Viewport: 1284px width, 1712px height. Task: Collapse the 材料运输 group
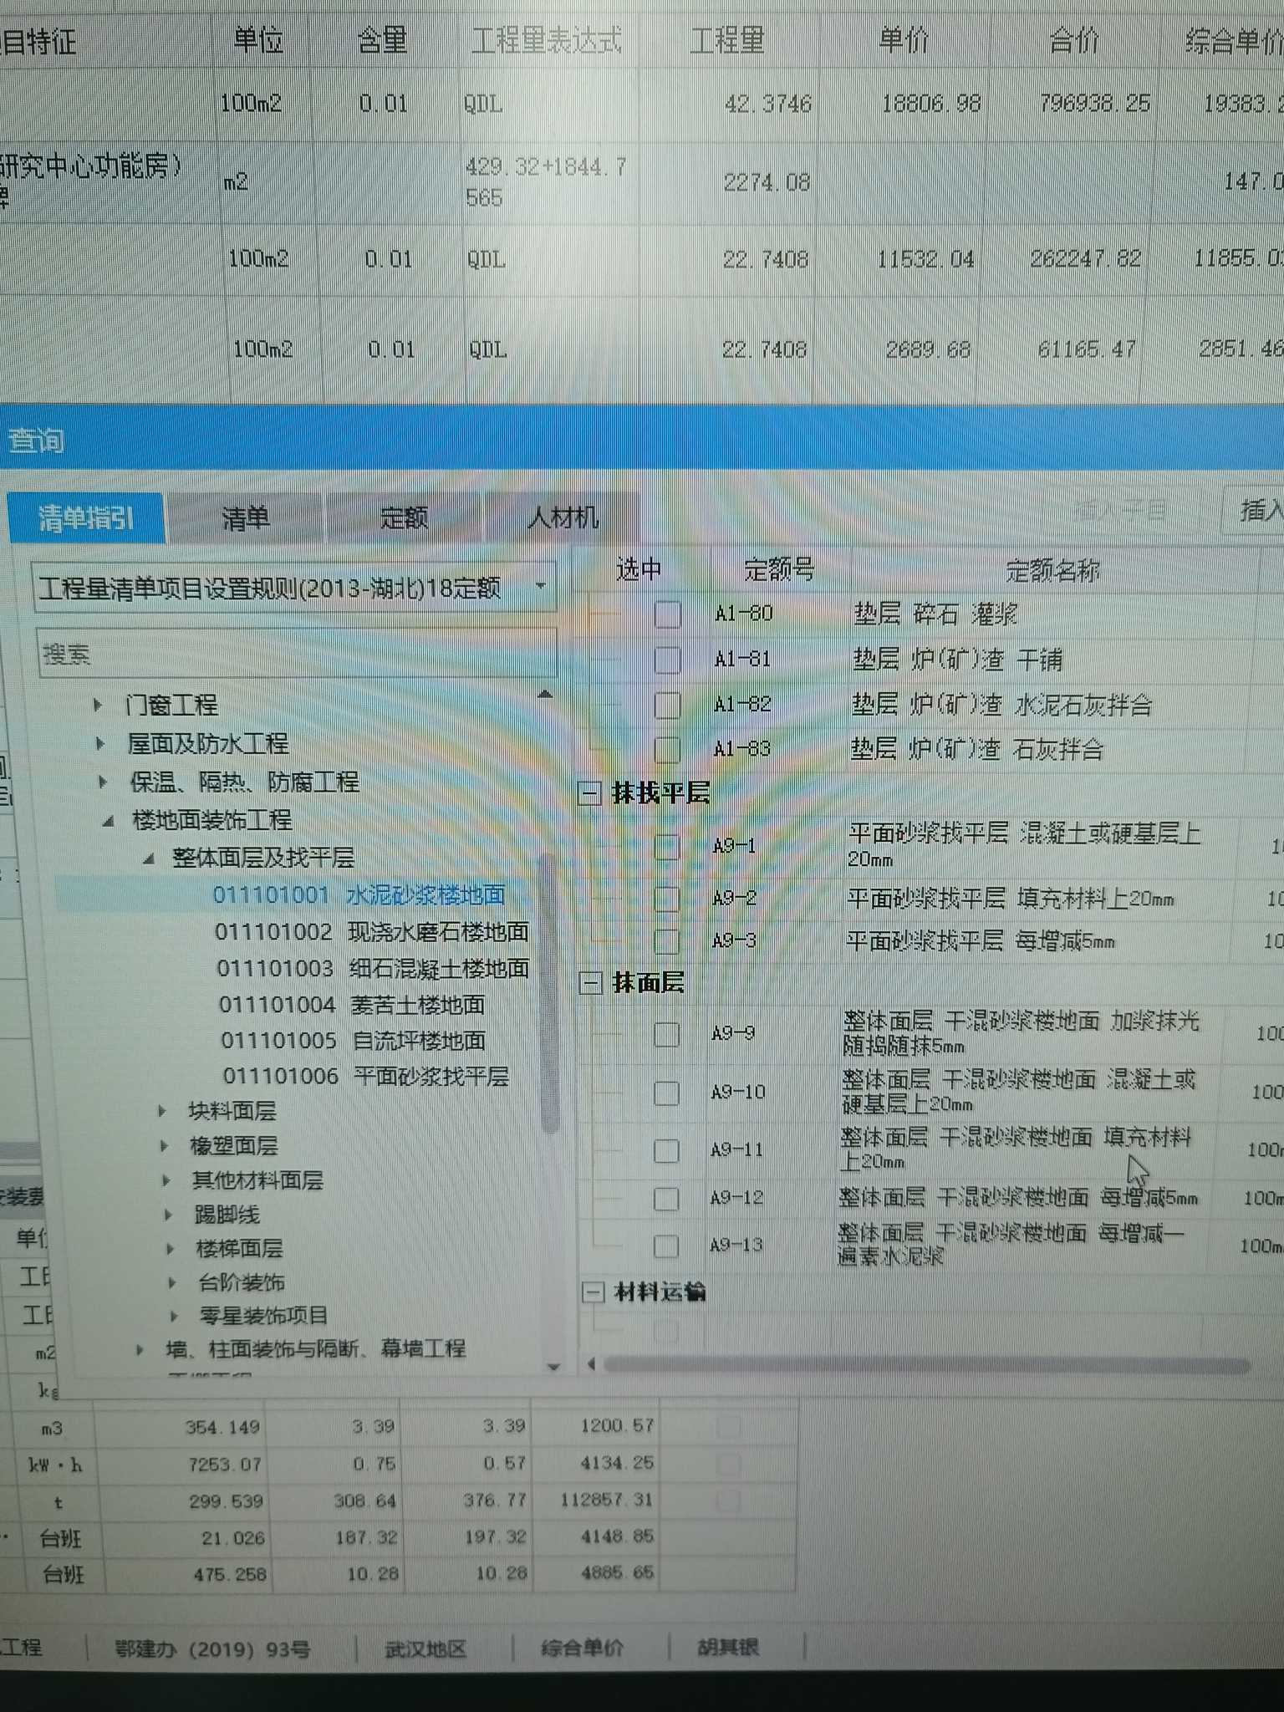click(592, 1292)
